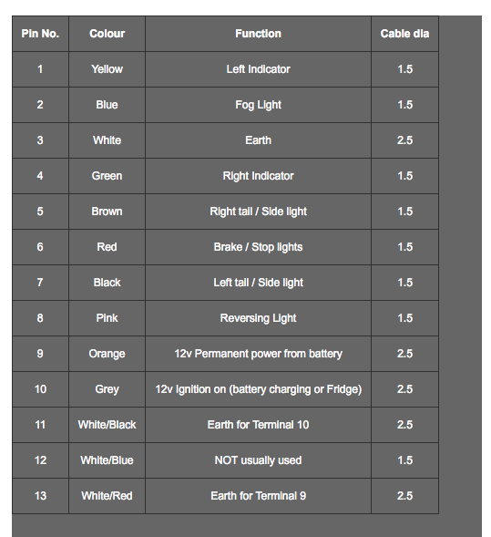Select 'Earth for Terminal 10' cell
This screenshot has height=537, width=491.
point(258,425)
